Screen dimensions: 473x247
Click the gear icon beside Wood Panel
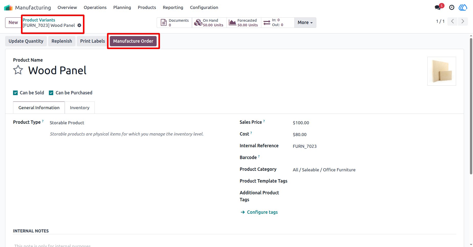point(79,25)
